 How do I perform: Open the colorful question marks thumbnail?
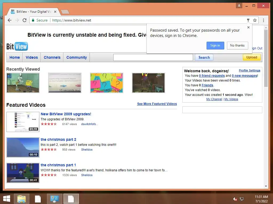107,83
